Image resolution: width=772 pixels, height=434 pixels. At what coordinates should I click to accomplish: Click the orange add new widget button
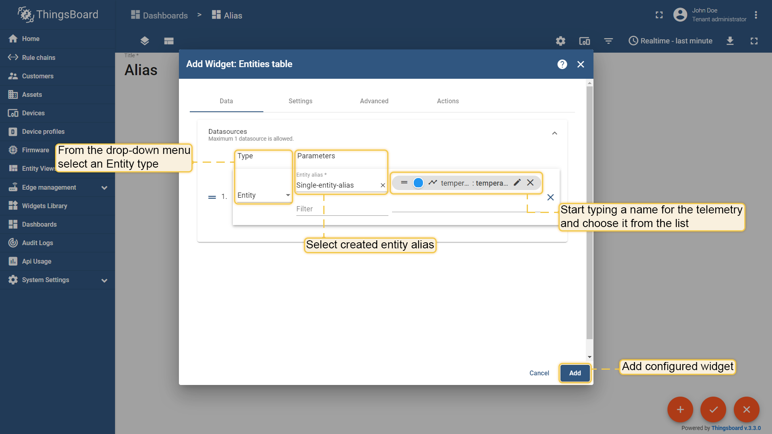point(680,409)
